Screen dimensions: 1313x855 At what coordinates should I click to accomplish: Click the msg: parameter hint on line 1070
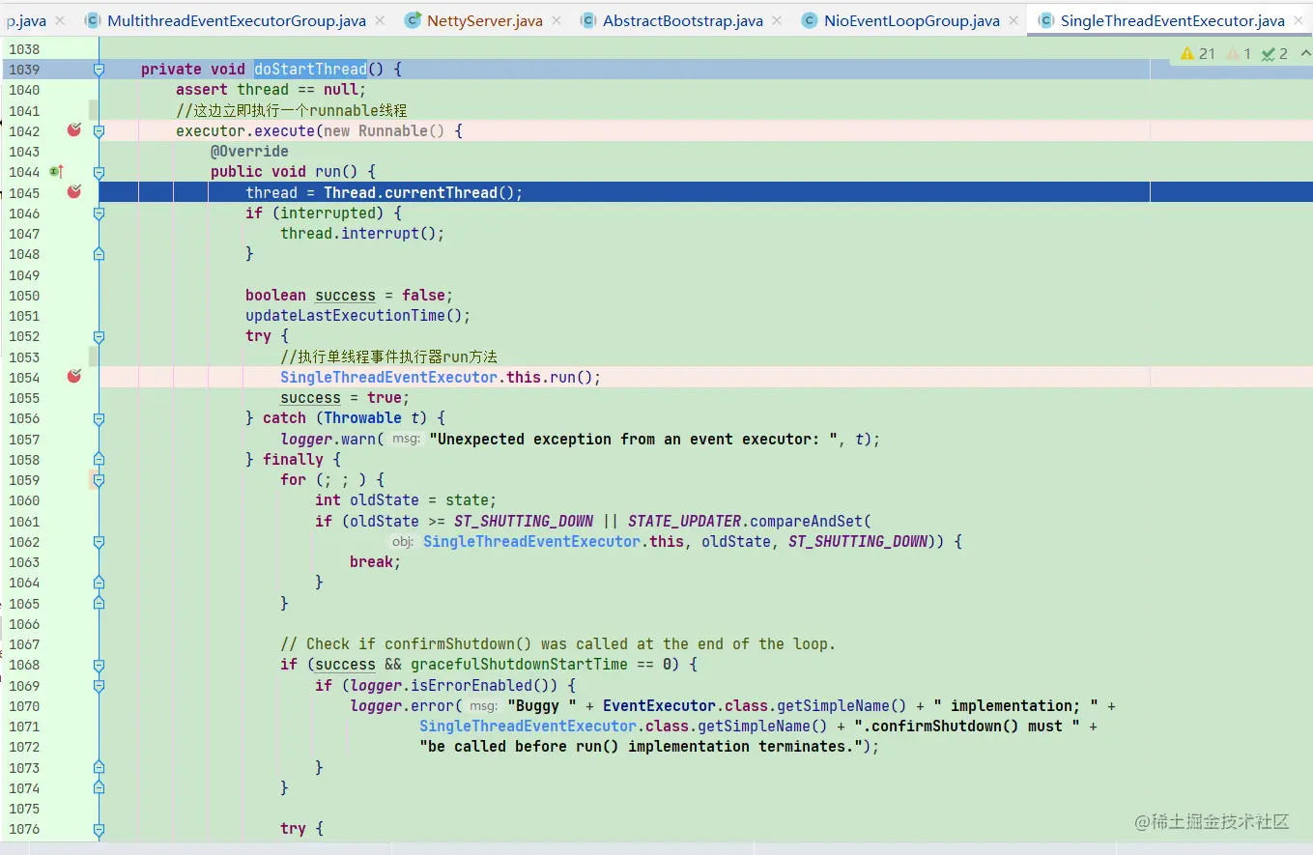click(483, 706)
